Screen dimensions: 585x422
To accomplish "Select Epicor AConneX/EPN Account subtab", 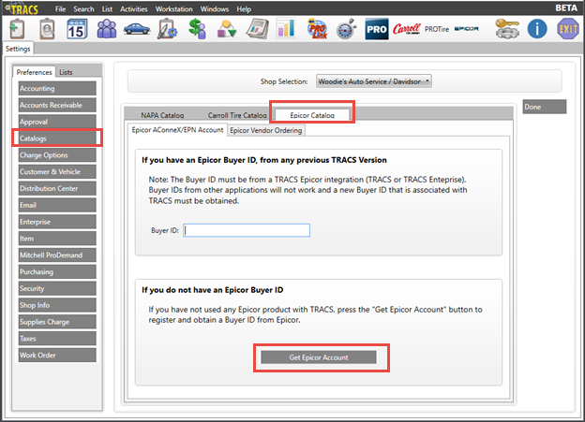I will pyautogui.click(x=177, y=130).
